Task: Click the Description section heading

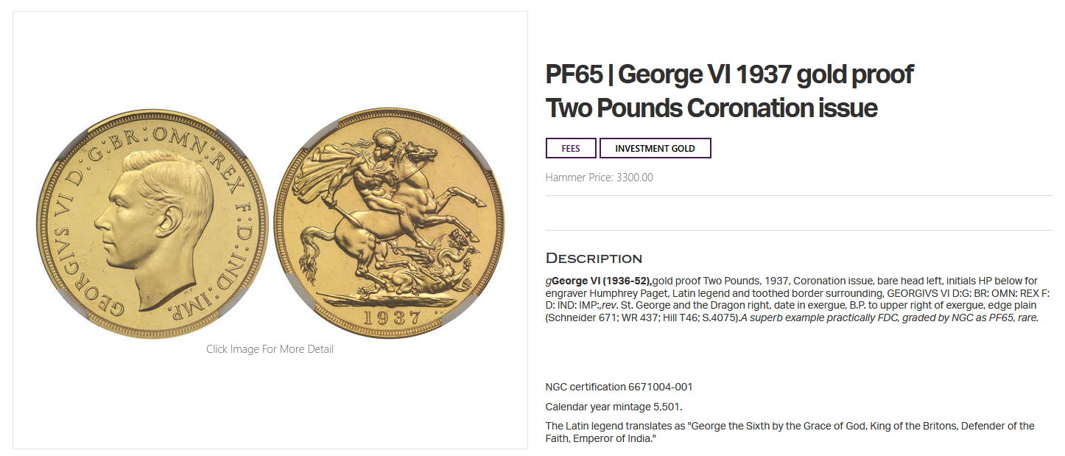Action: (x=594, y=258)
